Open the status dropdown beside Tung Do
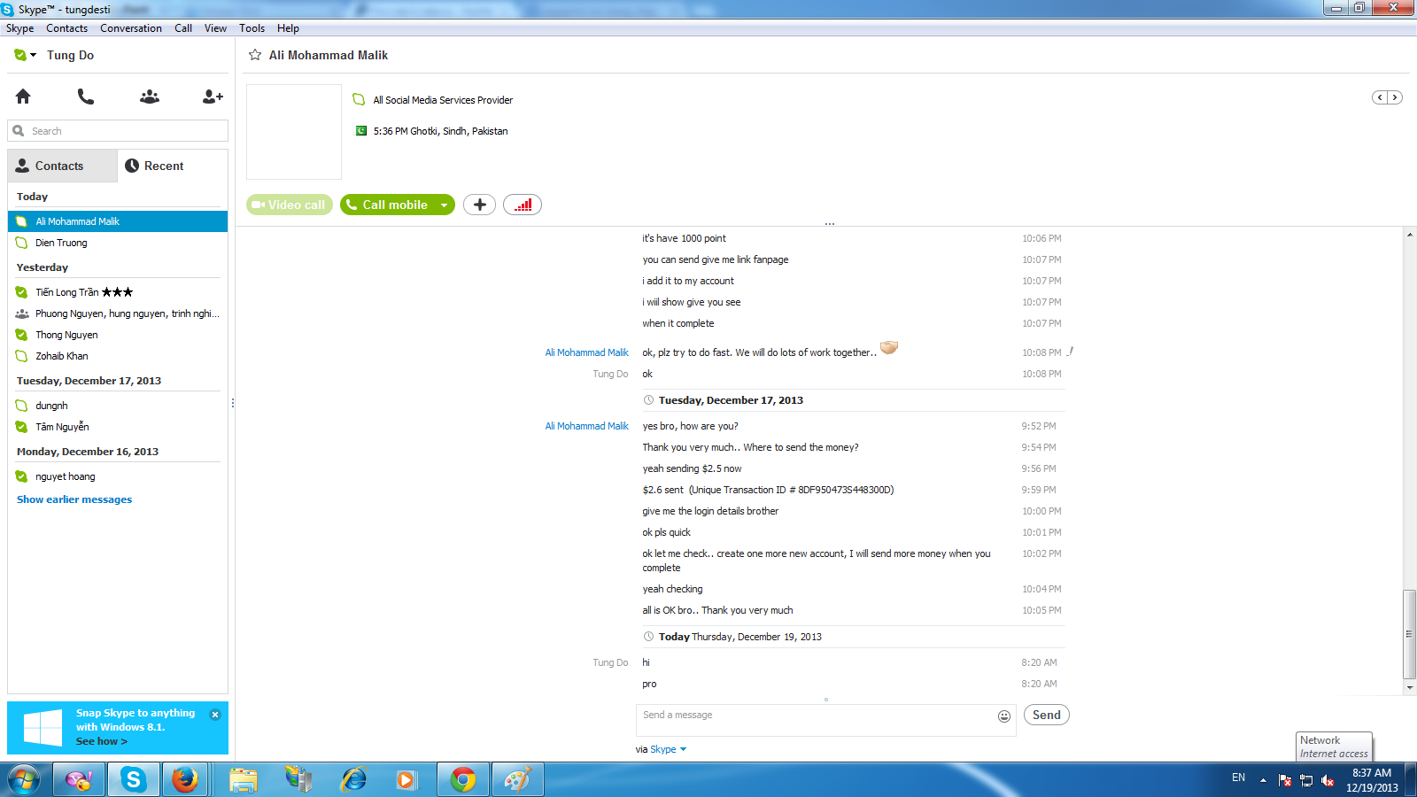This screenshot has width=1417, height=797. (x=34, y=55)
